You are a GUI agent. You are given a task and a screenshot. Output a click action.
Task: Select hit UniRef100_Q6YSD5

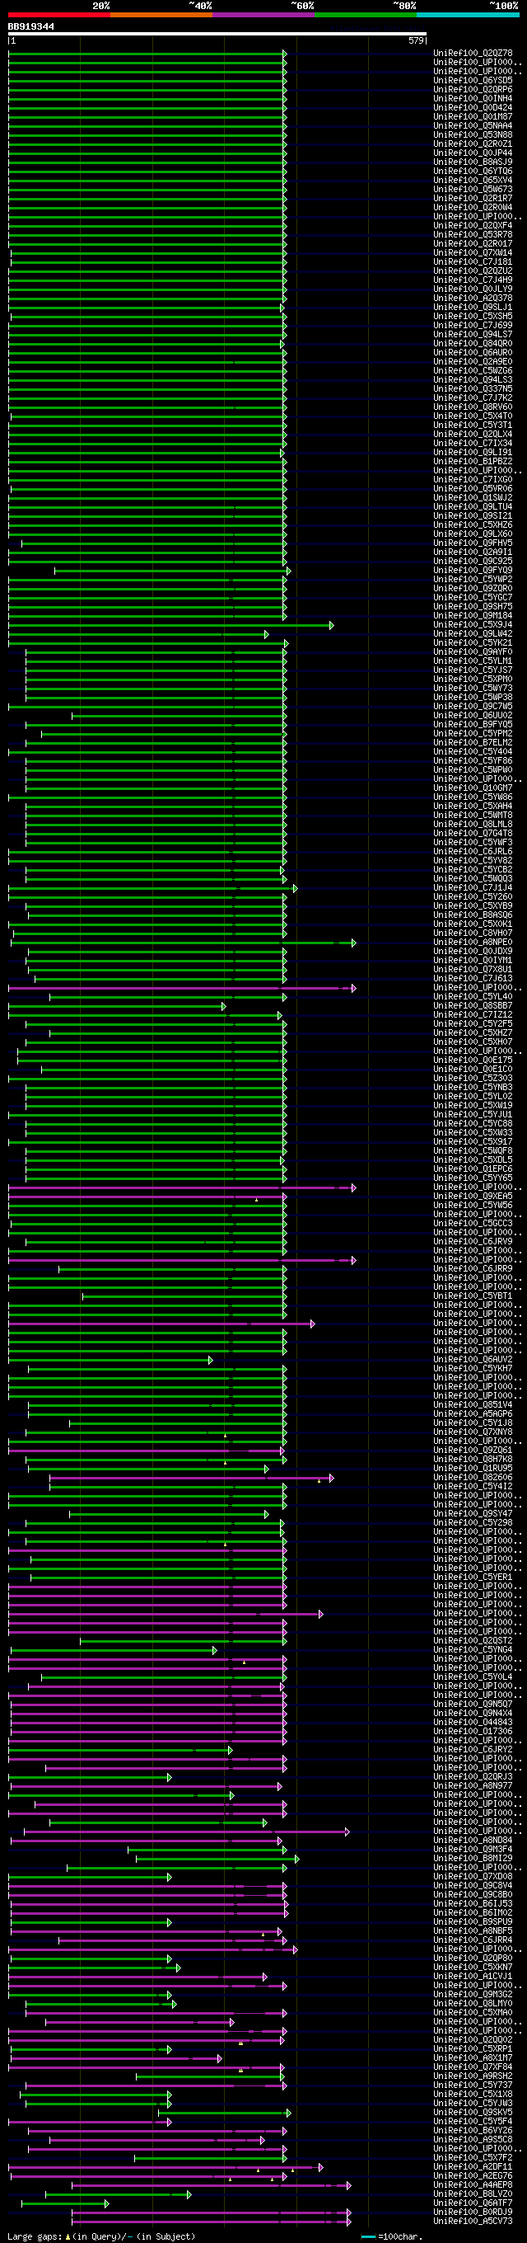pos(473,80)
